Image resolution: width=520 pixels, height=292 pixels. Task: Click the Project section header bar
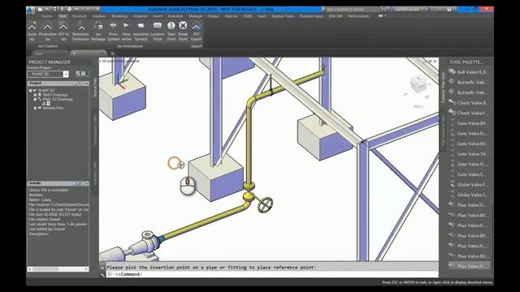tap(58, 84)
